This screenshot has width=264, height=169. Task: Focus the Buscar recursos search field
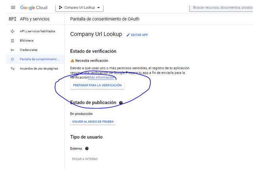(x=221, y=8)
